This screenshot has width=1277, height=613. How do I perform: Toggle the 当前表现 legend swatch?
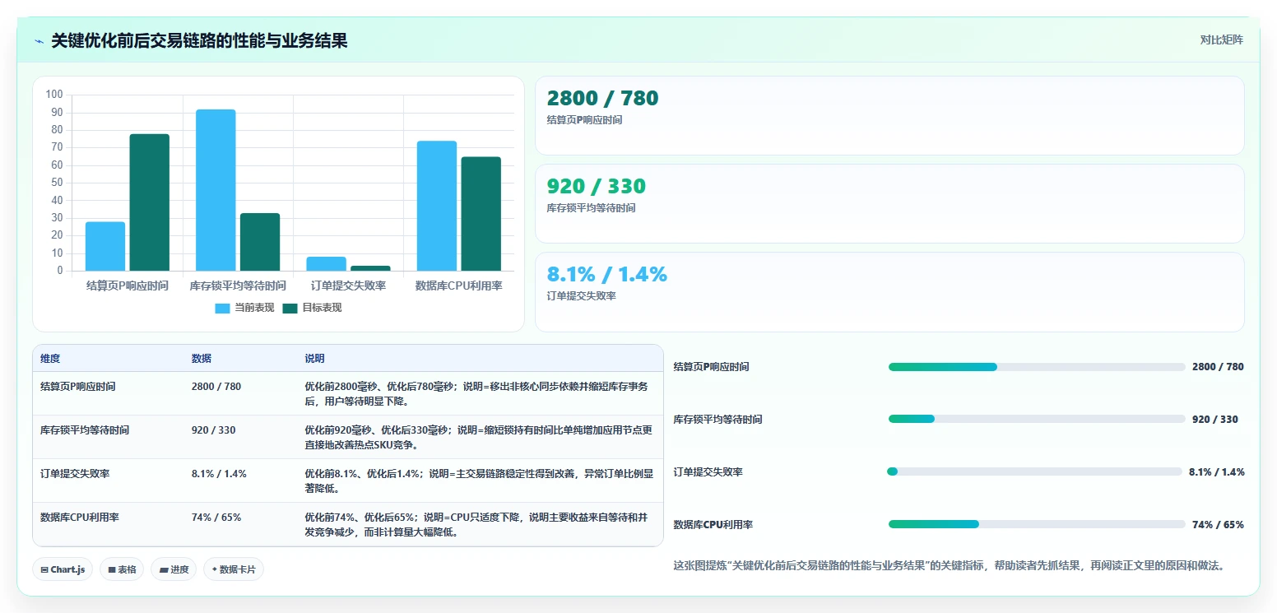(222, 308)
